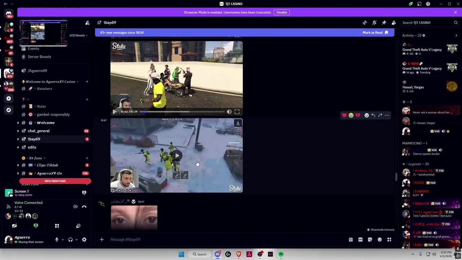Play the second video clip

(177, 156)
